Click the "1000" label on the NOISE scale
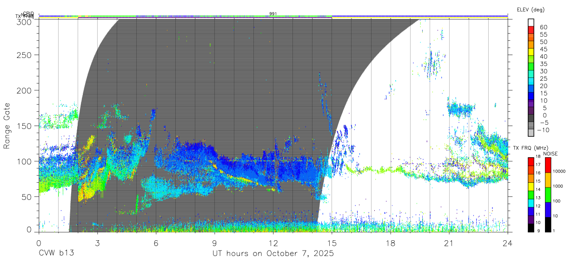The width and height of the screenshot is (571, 263). 558,186
